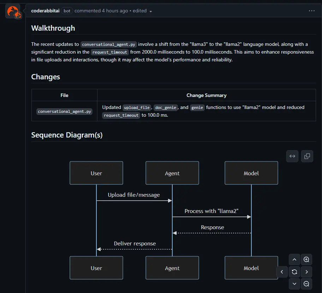The height and width of the screenshot is (293, 322).
Task: Open the CodeRabbit avatar image
Action: tap(13, 11)
